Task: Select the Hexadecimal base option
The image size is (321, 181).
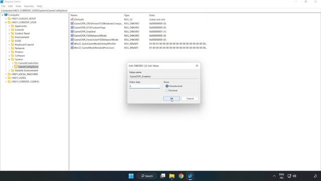Action: (x=167, y=86)
